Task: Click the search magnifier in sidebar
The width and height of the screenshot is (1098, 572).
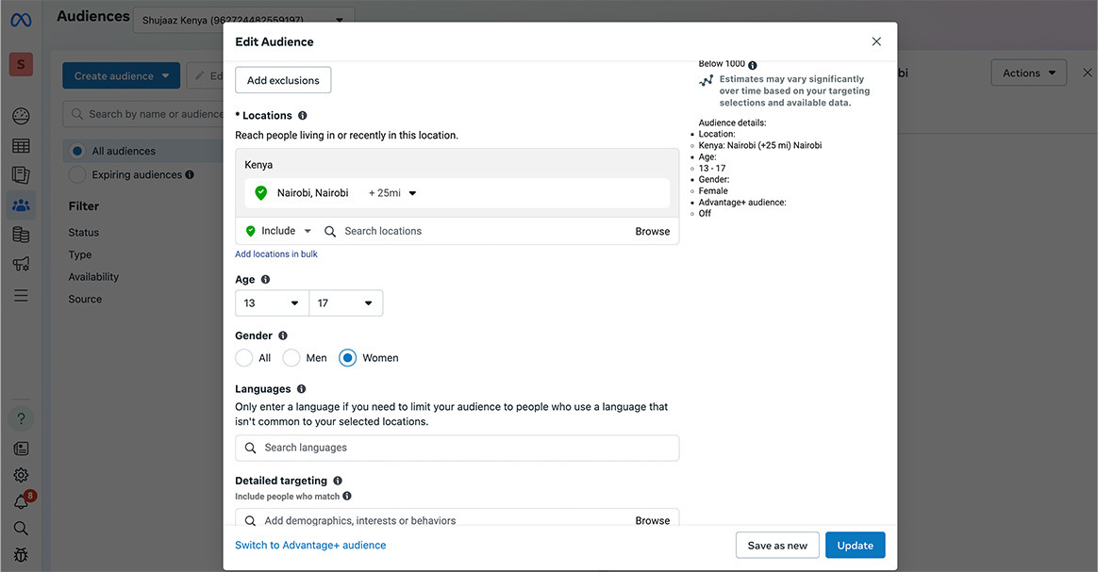Action: click(x=21, y=528)
